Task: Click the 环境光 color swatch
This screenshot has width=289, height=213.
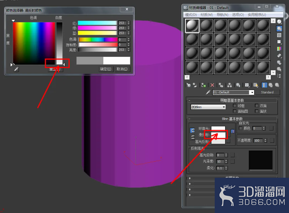Action: (218, 128)
